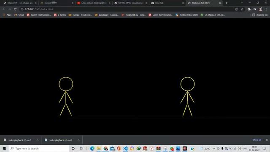
Task: Switch to the MP4 to MP3 CloudConvert tab
Action: click(x=131, y=3)
